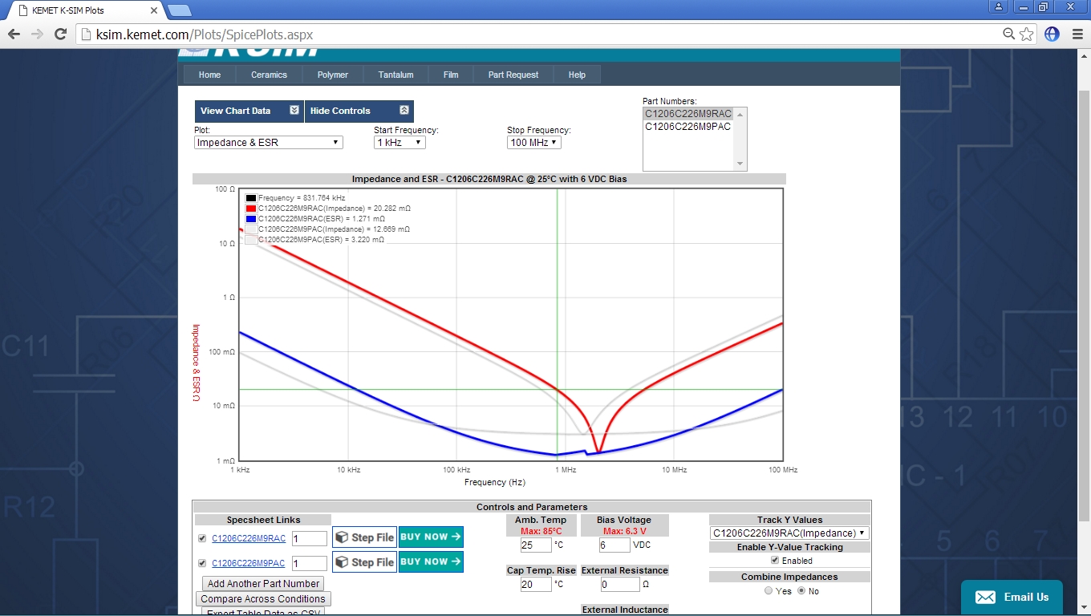Viewport: 1091px width, 616px height.
Task: Toggle C1206C226M9PAC ESR legend swatch
Action: tap(251, 239)
